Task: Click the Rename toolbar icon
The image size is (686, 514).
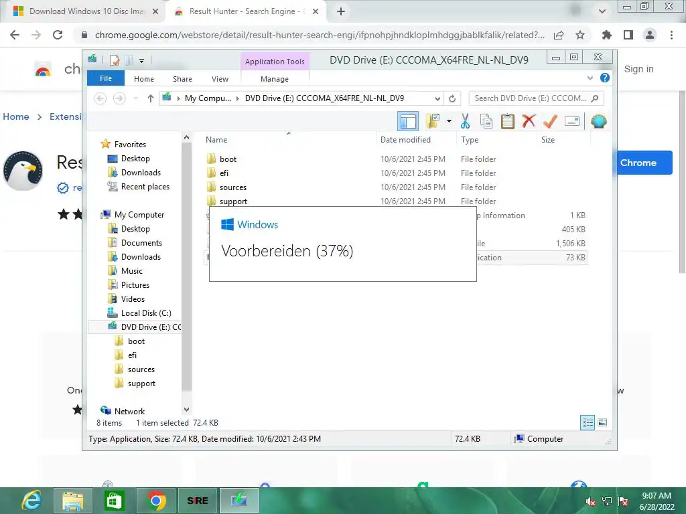Action: (x=572, y=121)
